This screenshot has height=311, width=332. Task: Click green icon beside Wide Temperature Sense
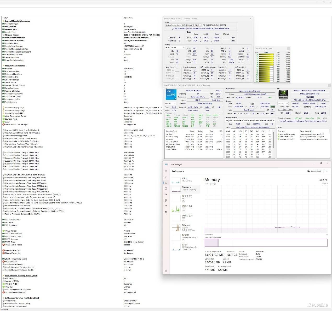pyautogui.click(x=3, y=116)
